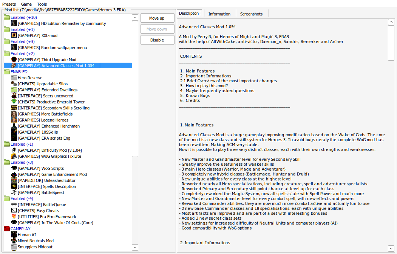Image resolution: width=397 pixels, height=254 pixels.
Task: Click the Human AI mod icon
Action: click(14, 235)
